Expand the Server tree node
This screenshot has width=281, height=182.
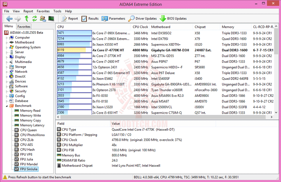click(7, 52)
